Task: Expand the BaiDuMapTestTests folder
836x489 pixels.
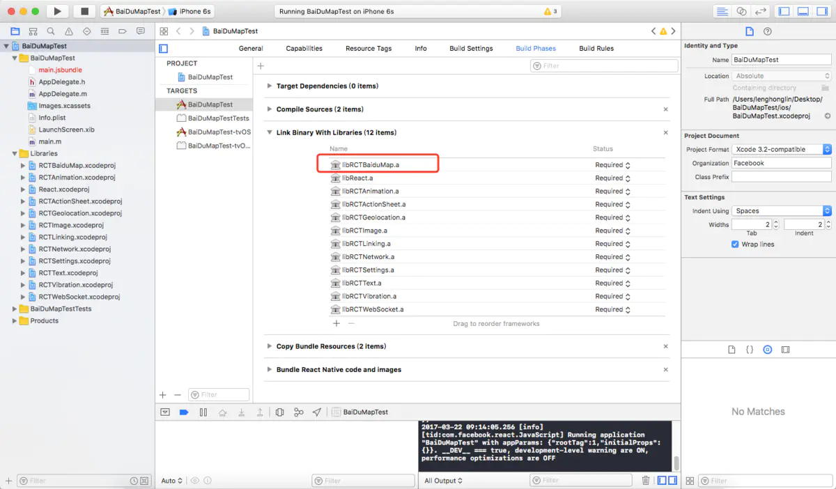Action: pos(15,309)
